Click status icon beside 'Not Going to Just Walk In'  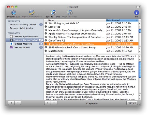click(46, 23)
